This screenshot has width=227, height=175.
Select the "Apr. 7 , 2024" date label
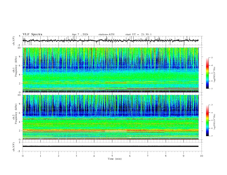tap(80, 34)
